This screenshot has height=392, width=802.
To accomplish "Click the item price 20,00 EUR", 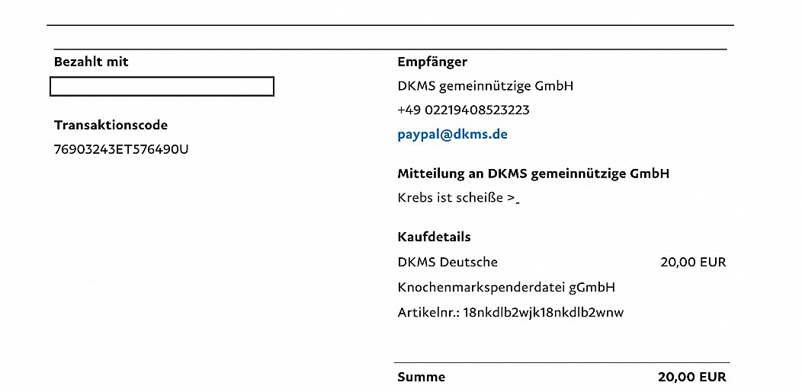I will [x=693, y=263].
